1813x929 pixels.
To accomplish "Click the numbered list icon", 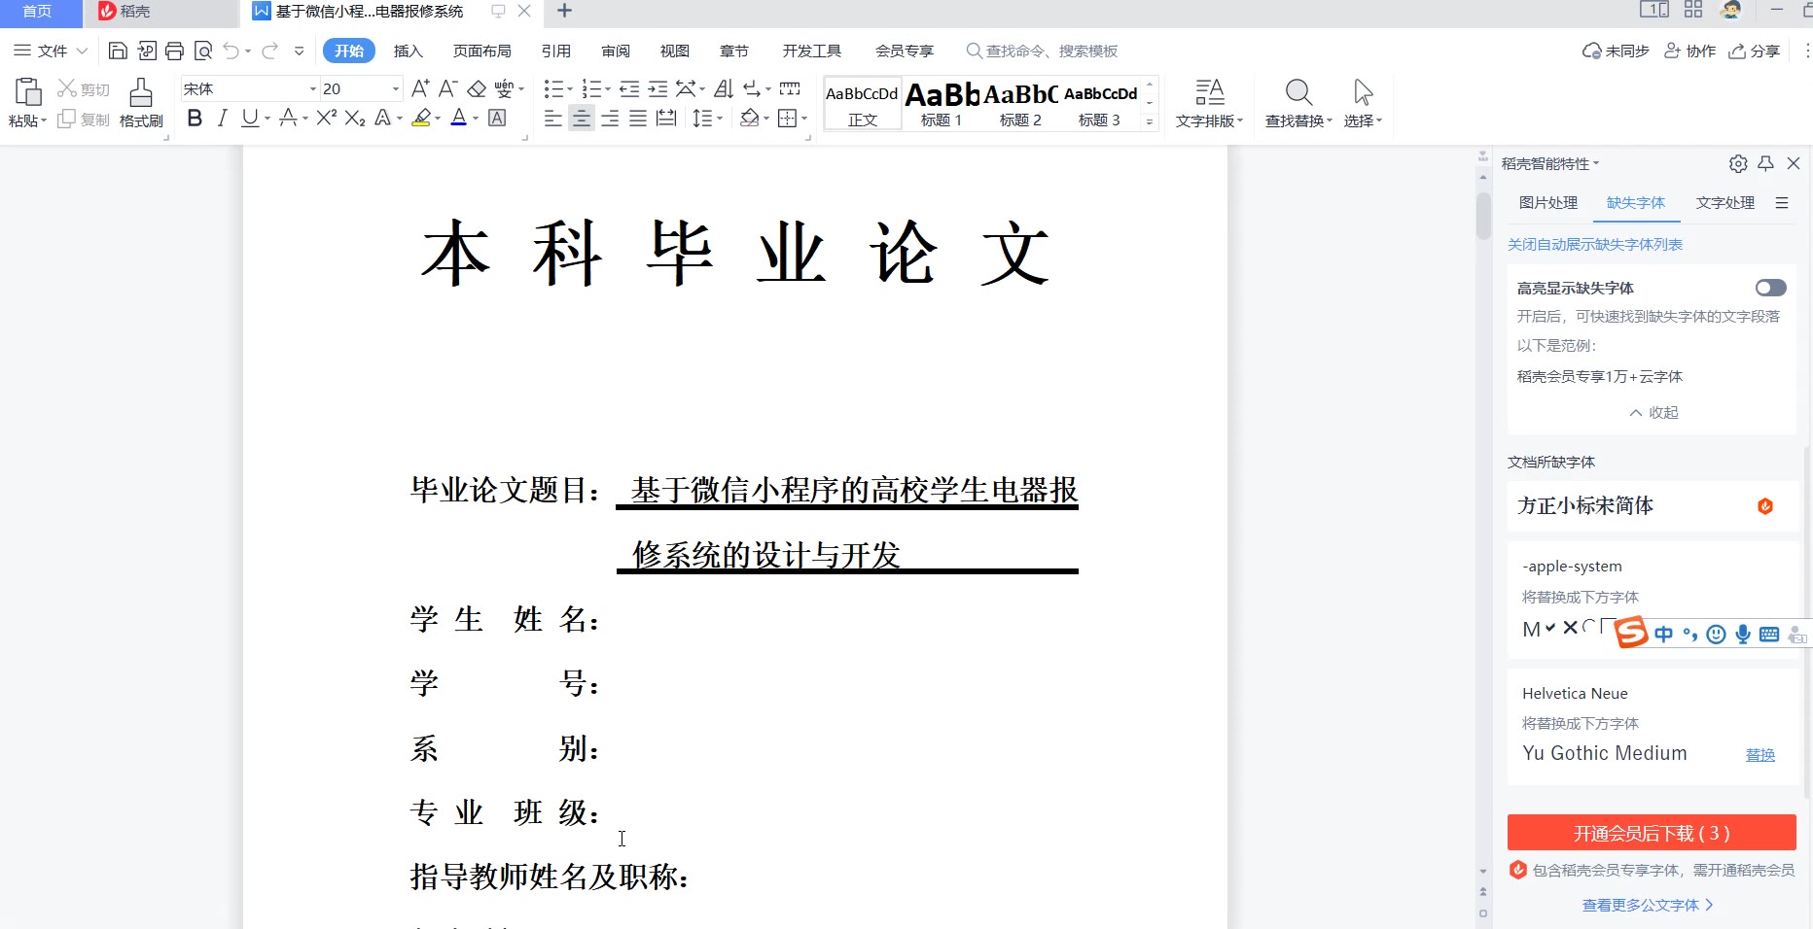I will 591,88.
